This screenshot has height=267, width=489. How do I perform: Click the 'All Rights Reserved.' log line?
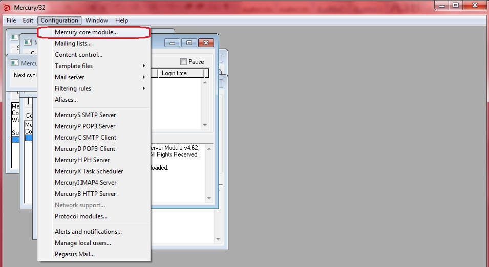click(x=174, y=154)
